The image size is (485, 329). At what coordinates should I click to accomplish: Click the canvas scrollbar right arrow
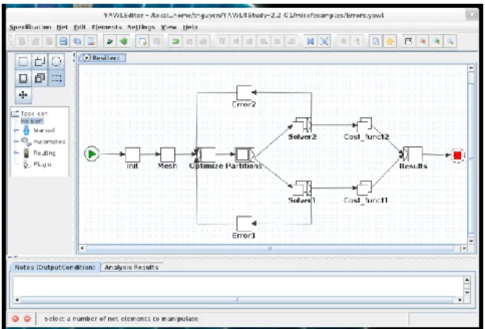pyautogui.click(x=464, y=249)
